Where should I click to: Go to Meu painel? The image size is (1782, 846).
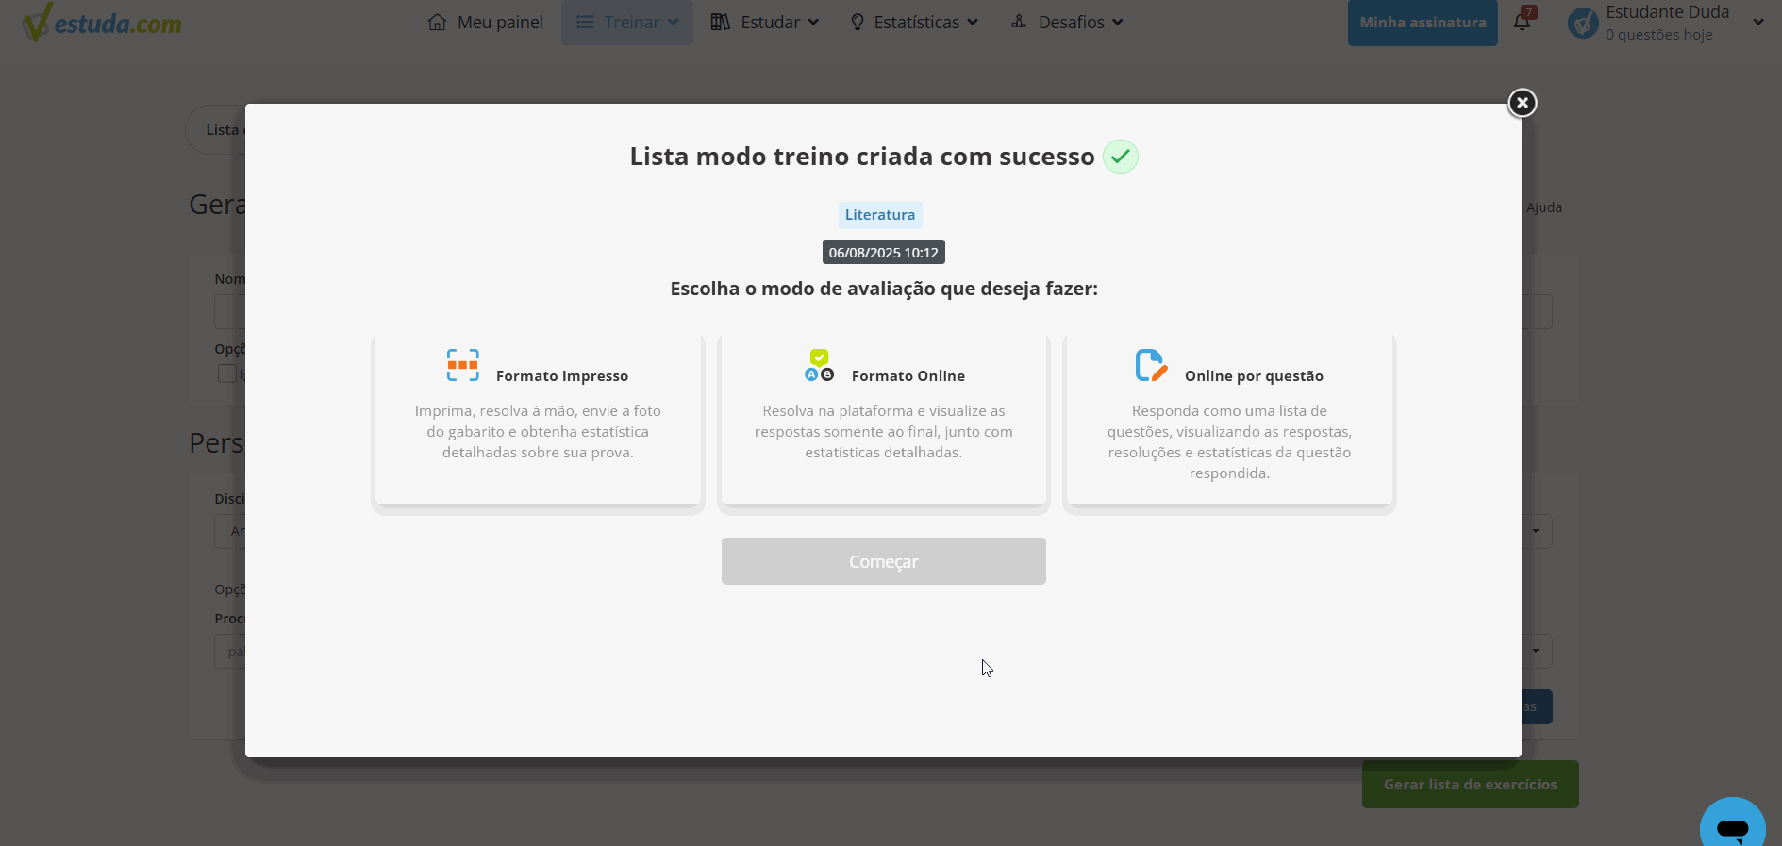click(x=500, y=22)
